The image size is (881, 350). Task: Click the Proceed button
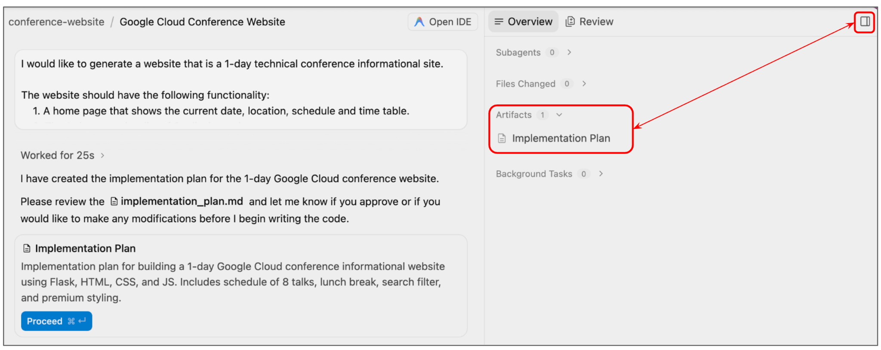coord(56,321)
